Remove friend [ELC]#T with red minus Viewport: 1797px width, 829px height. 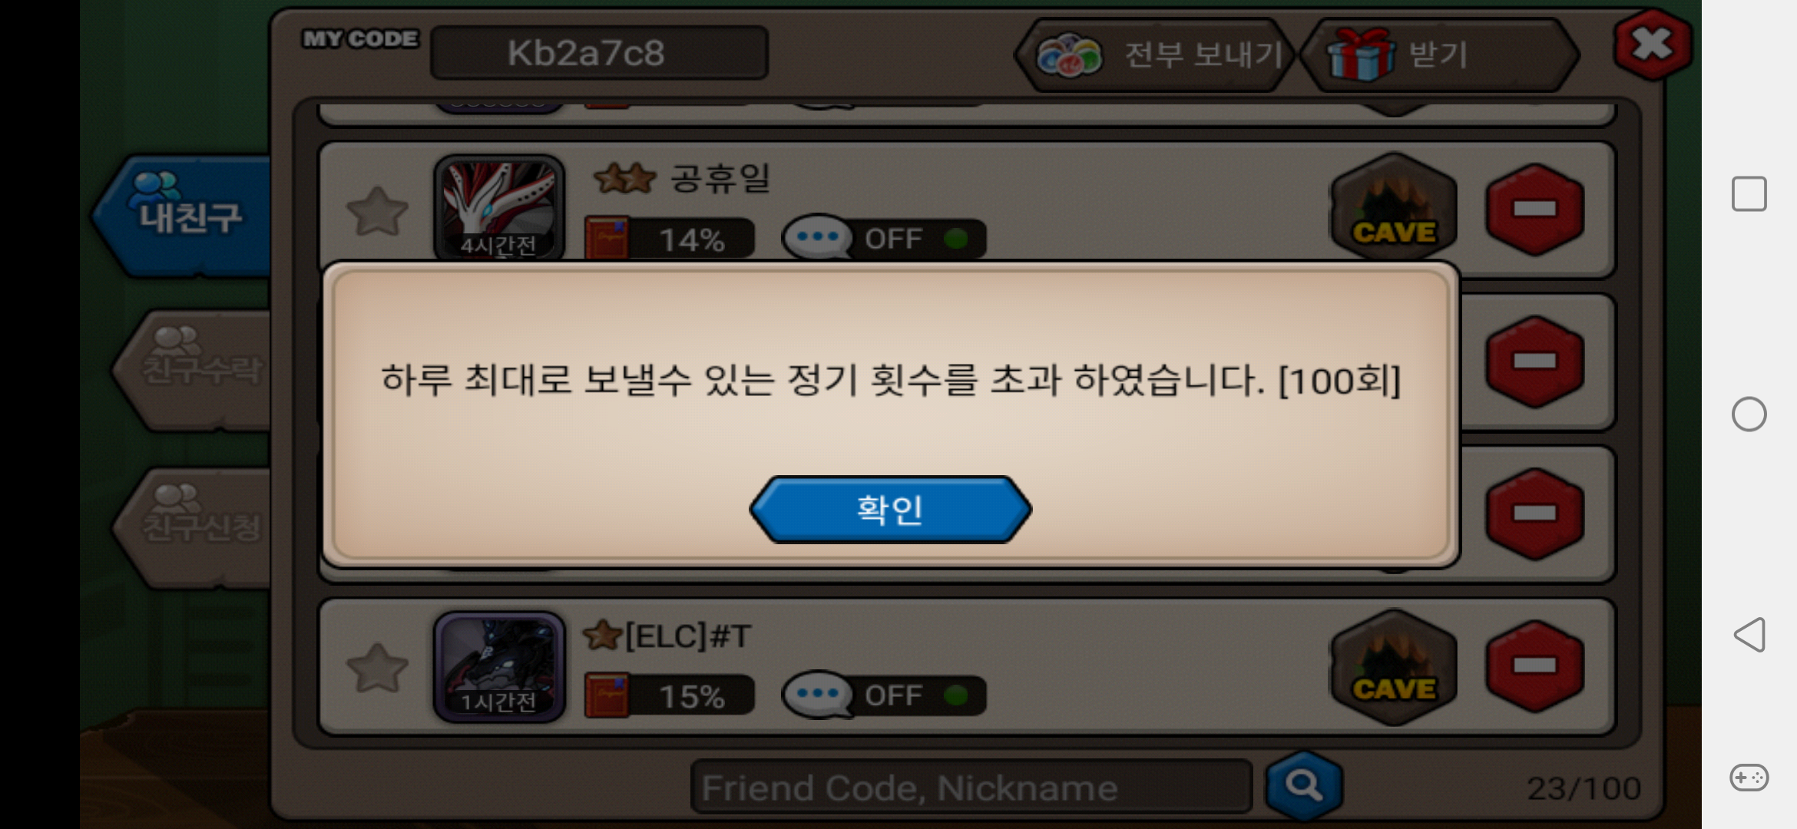pos(1534,666)
